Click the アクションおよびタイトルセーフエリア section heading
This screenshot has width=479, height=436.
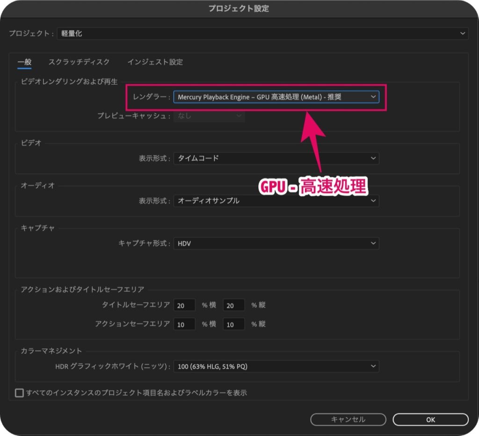[82, 290]
